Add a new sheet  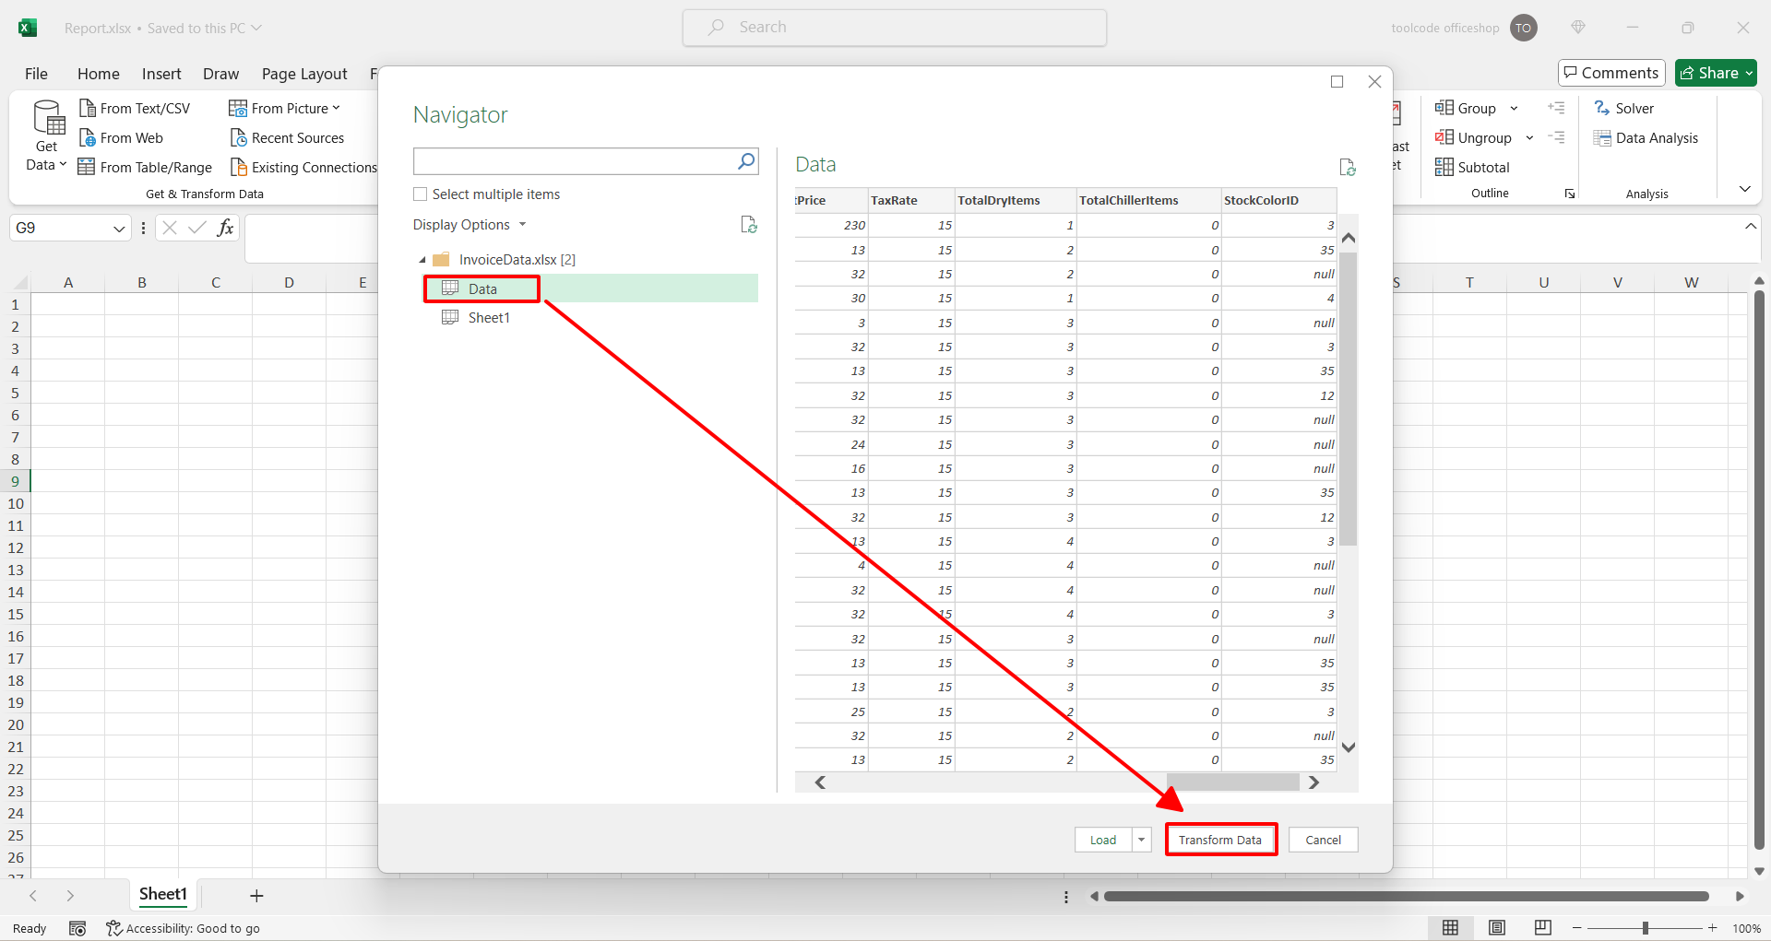pyautogui.click(x=256, y=896)
